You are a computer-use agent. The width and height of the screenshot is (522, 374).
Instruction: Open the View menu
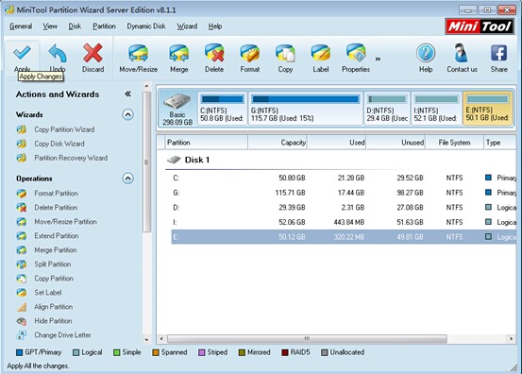point(50,26)
